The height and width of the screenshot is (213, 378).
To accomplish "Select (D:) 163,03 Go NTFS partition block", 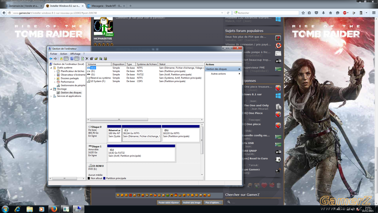I will 181,133.
